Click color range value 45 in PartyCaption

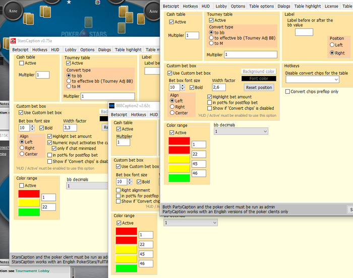coord(199,164)
